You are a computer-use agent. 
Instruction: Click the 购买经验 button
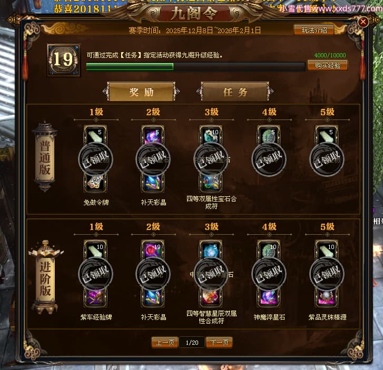[x=327, y=65]
